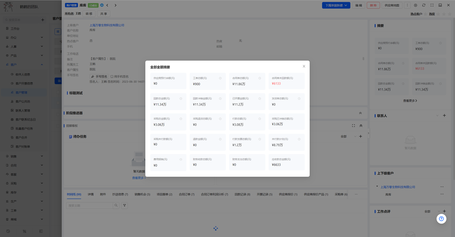Click the 未付款计划 ¥8.79万 value

click(x=277, y=145)
